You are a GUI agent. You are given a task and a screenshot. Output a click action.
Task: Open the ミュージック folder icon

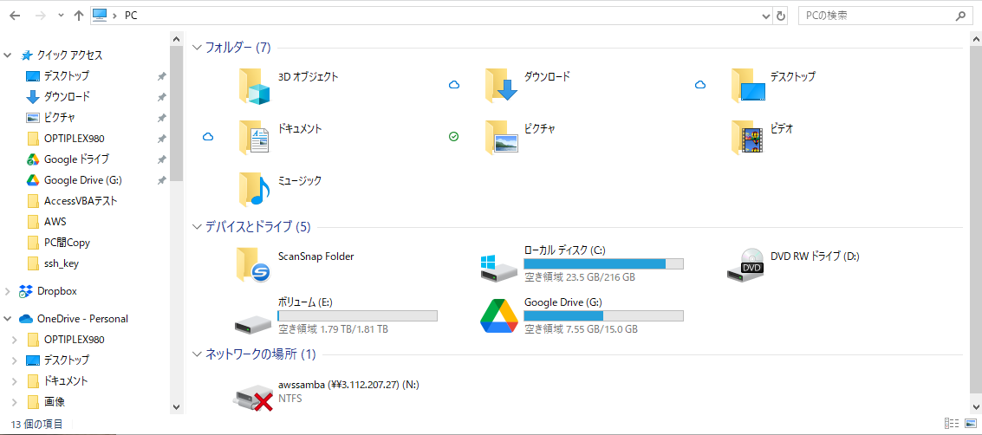[x=254, y=189]
